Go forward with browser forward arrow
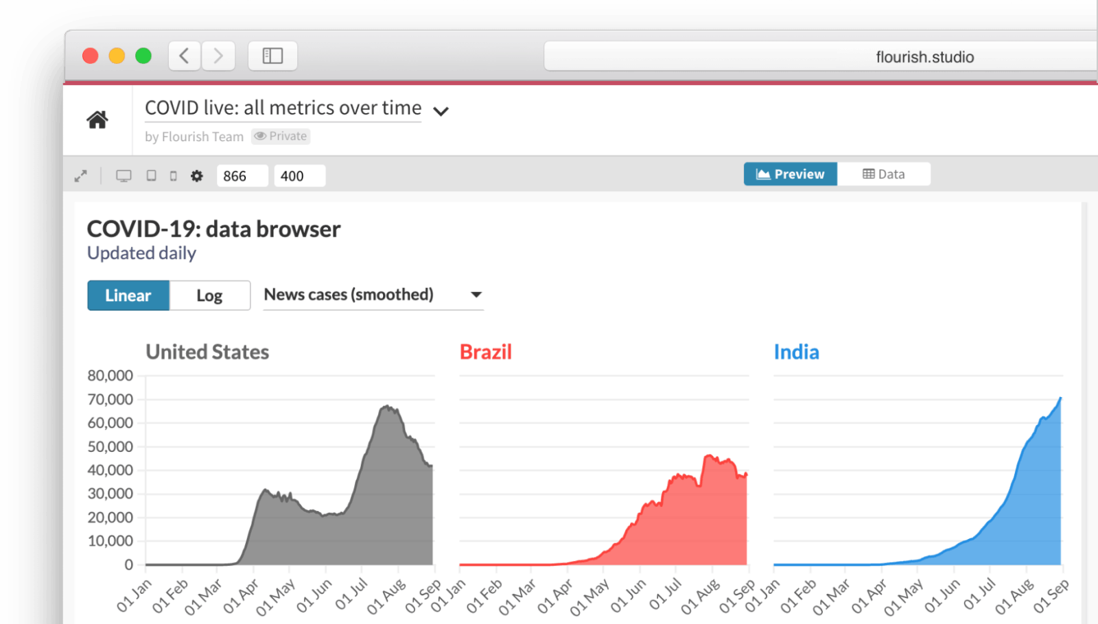Image resolution: width=1098 pixels, height=624 pixels. coord(218,56)
